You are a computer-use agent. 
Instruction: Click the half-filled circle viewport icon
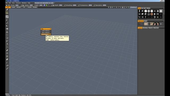(x=110, y=7)
